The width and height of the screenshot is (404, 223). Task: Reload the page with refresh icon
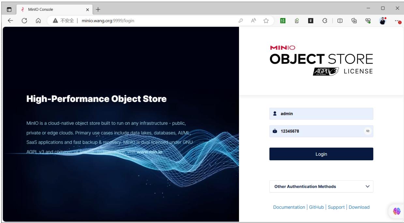tap(24, 21)
